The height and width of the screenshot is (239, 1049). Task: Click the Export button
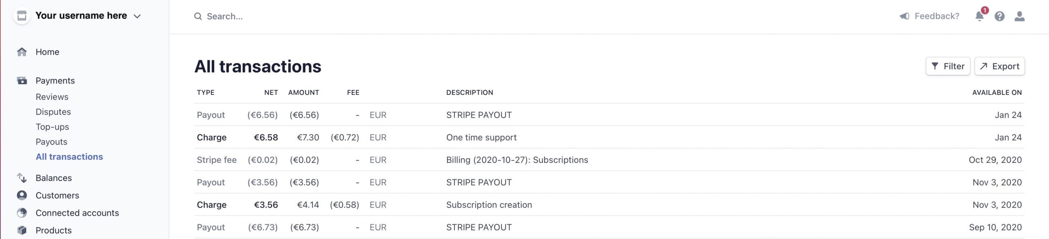tap(999, 66)
